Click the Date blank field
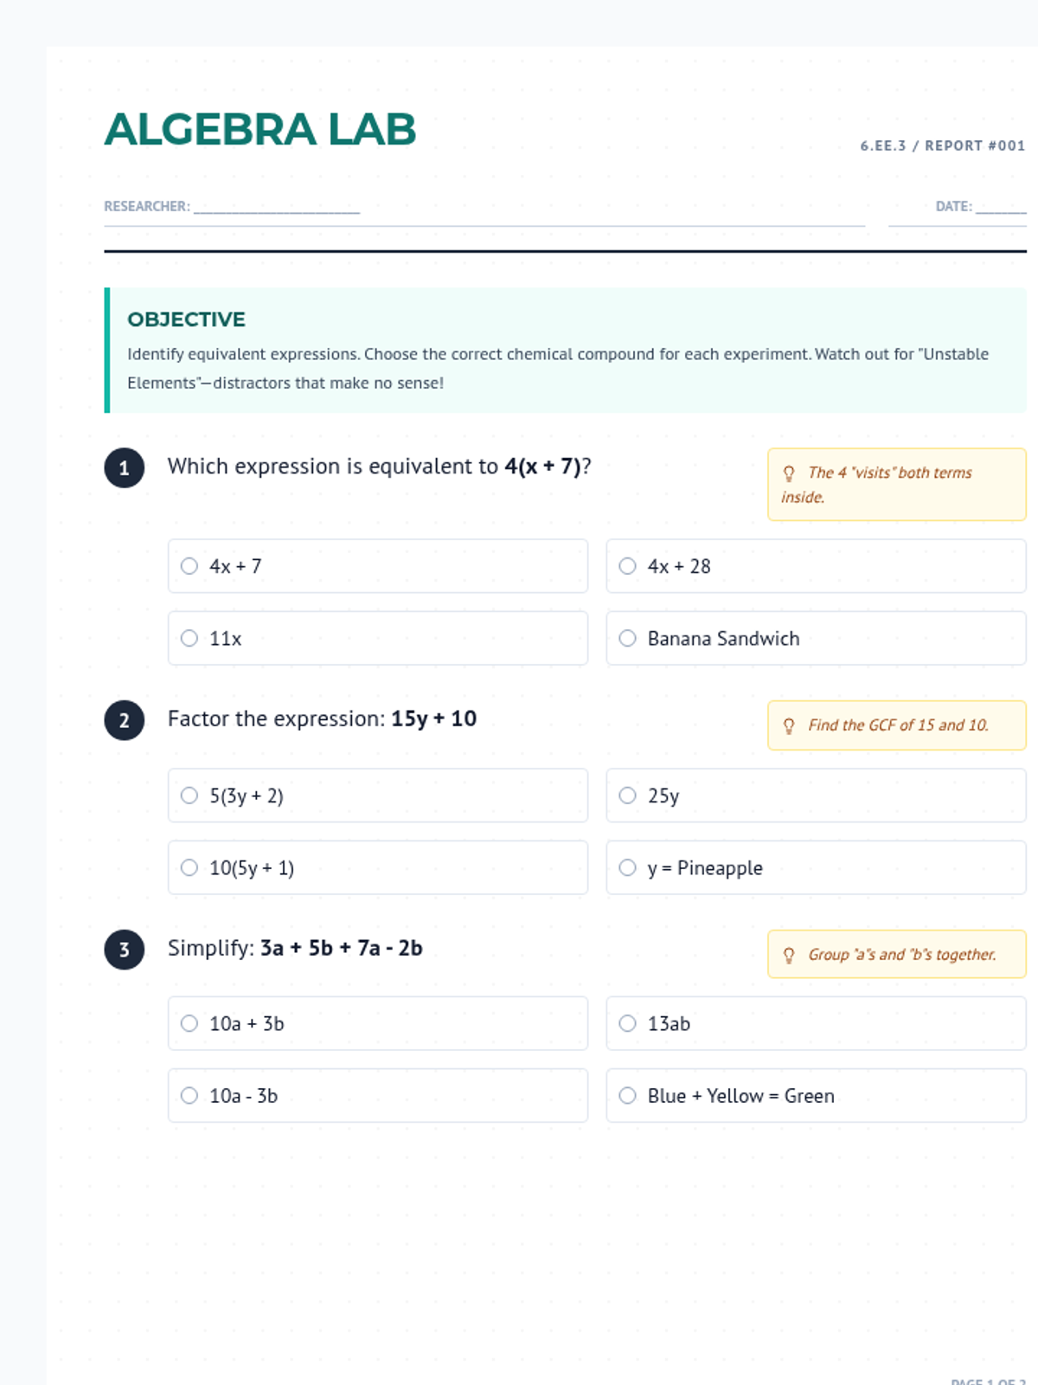This screenshot has width=1038, height=1385. click(1001, 207)
